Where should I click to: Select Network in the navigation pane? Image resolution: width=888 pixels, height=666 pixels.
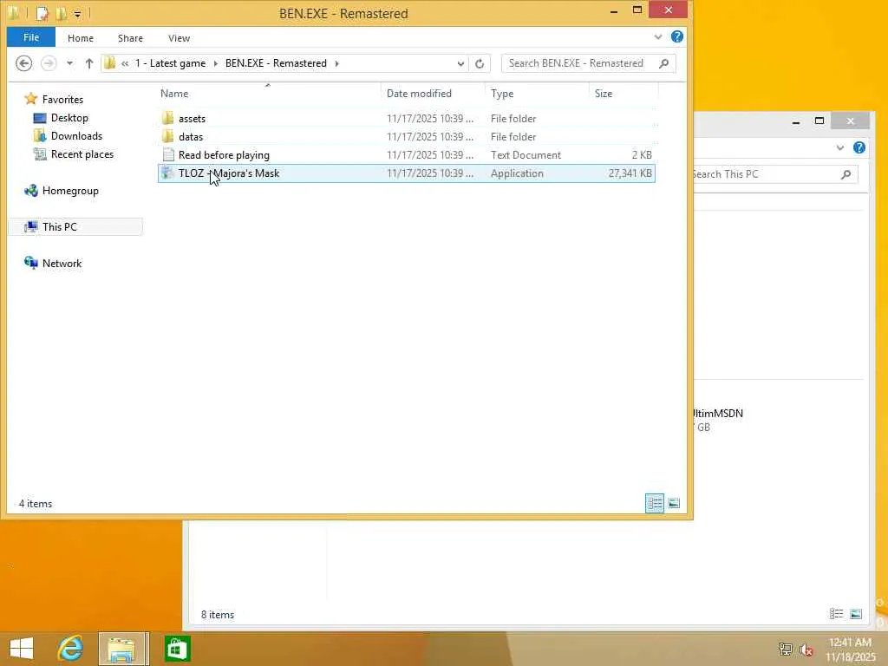[62, 263]
